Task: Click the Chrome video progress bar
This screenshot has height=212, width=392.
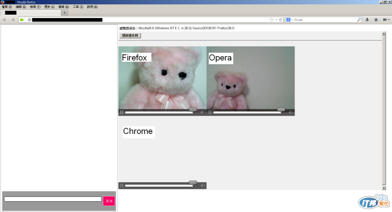Action: [159, 186]
